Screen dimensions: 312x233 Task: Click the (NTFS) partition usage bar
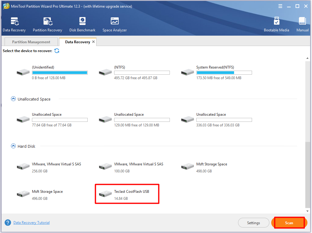(x=142, y=73)
